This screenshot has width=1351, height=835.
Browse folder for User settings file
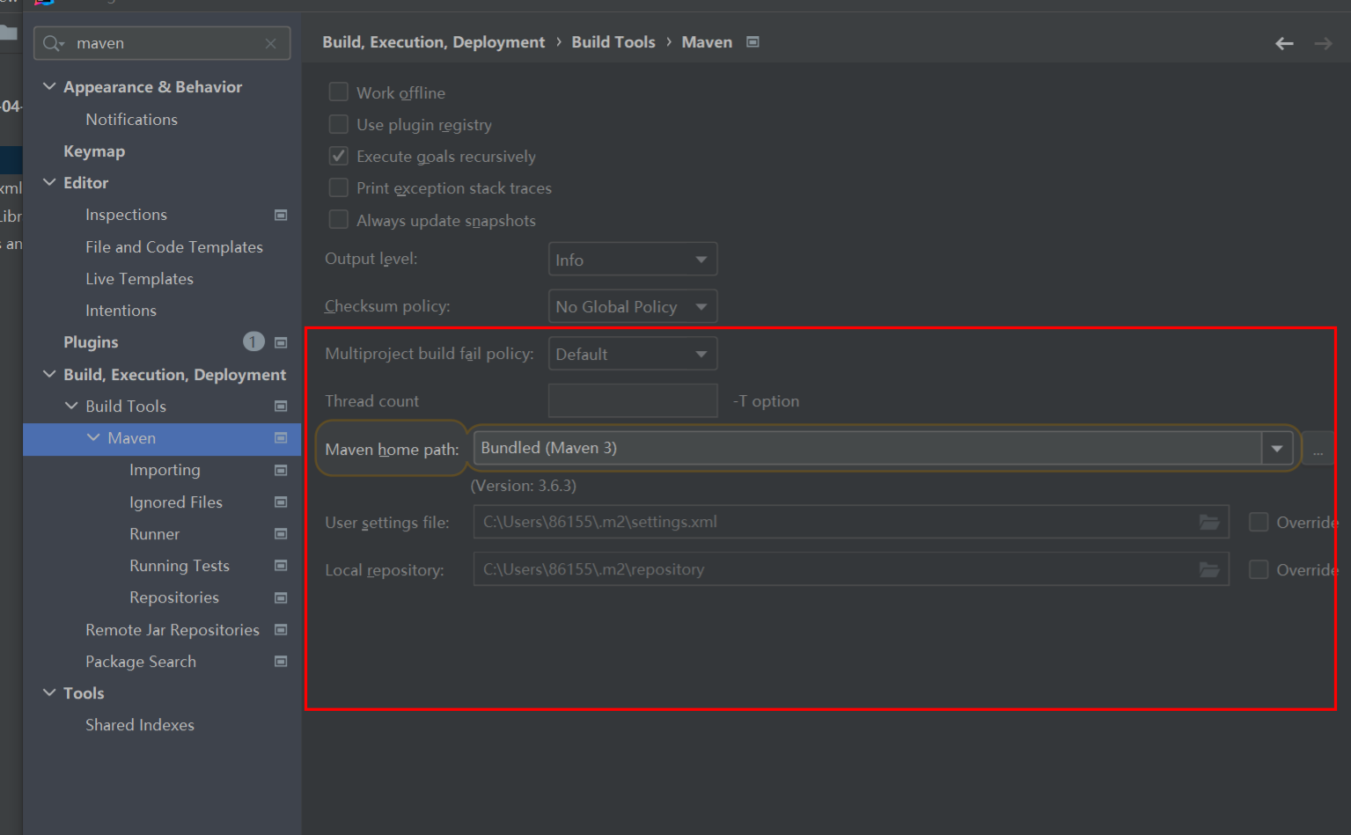pos(1209,522)
